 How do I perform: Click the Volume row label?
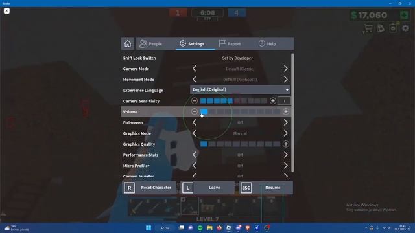[130, 112]
